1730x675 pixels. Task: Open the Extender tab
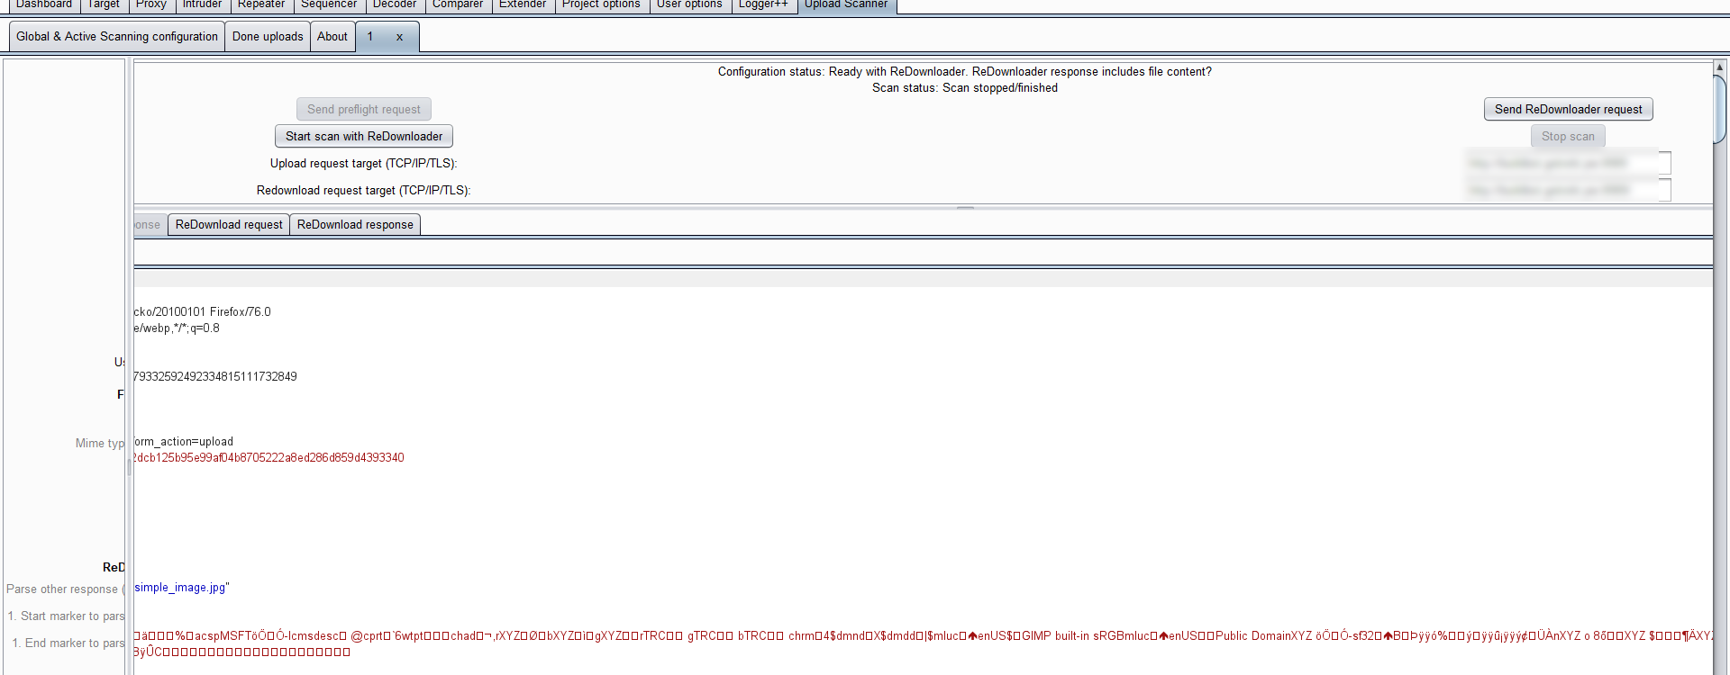523,5
